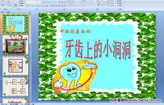Image resolution: width=164 pixels, height=105 pixels.
Task: Click the font color A icon
Action: coord(47,6)
